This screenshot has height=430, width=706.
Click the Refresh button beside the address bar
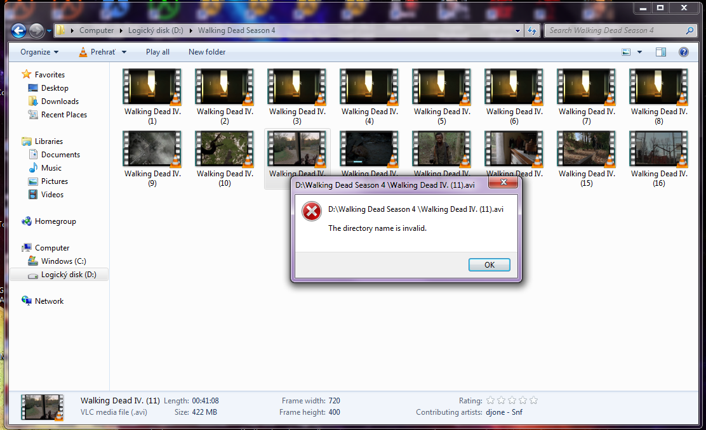point(532,30)
